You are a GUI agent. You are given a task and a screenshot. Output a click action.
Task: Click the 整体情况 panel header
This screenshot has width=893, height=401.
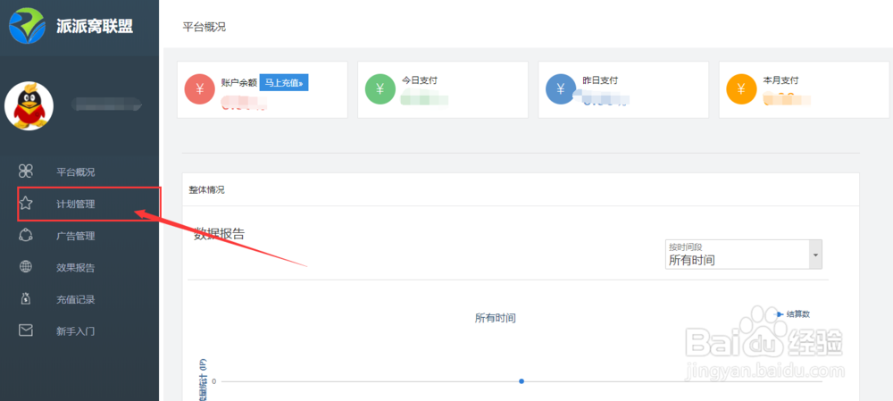(207, 189)
